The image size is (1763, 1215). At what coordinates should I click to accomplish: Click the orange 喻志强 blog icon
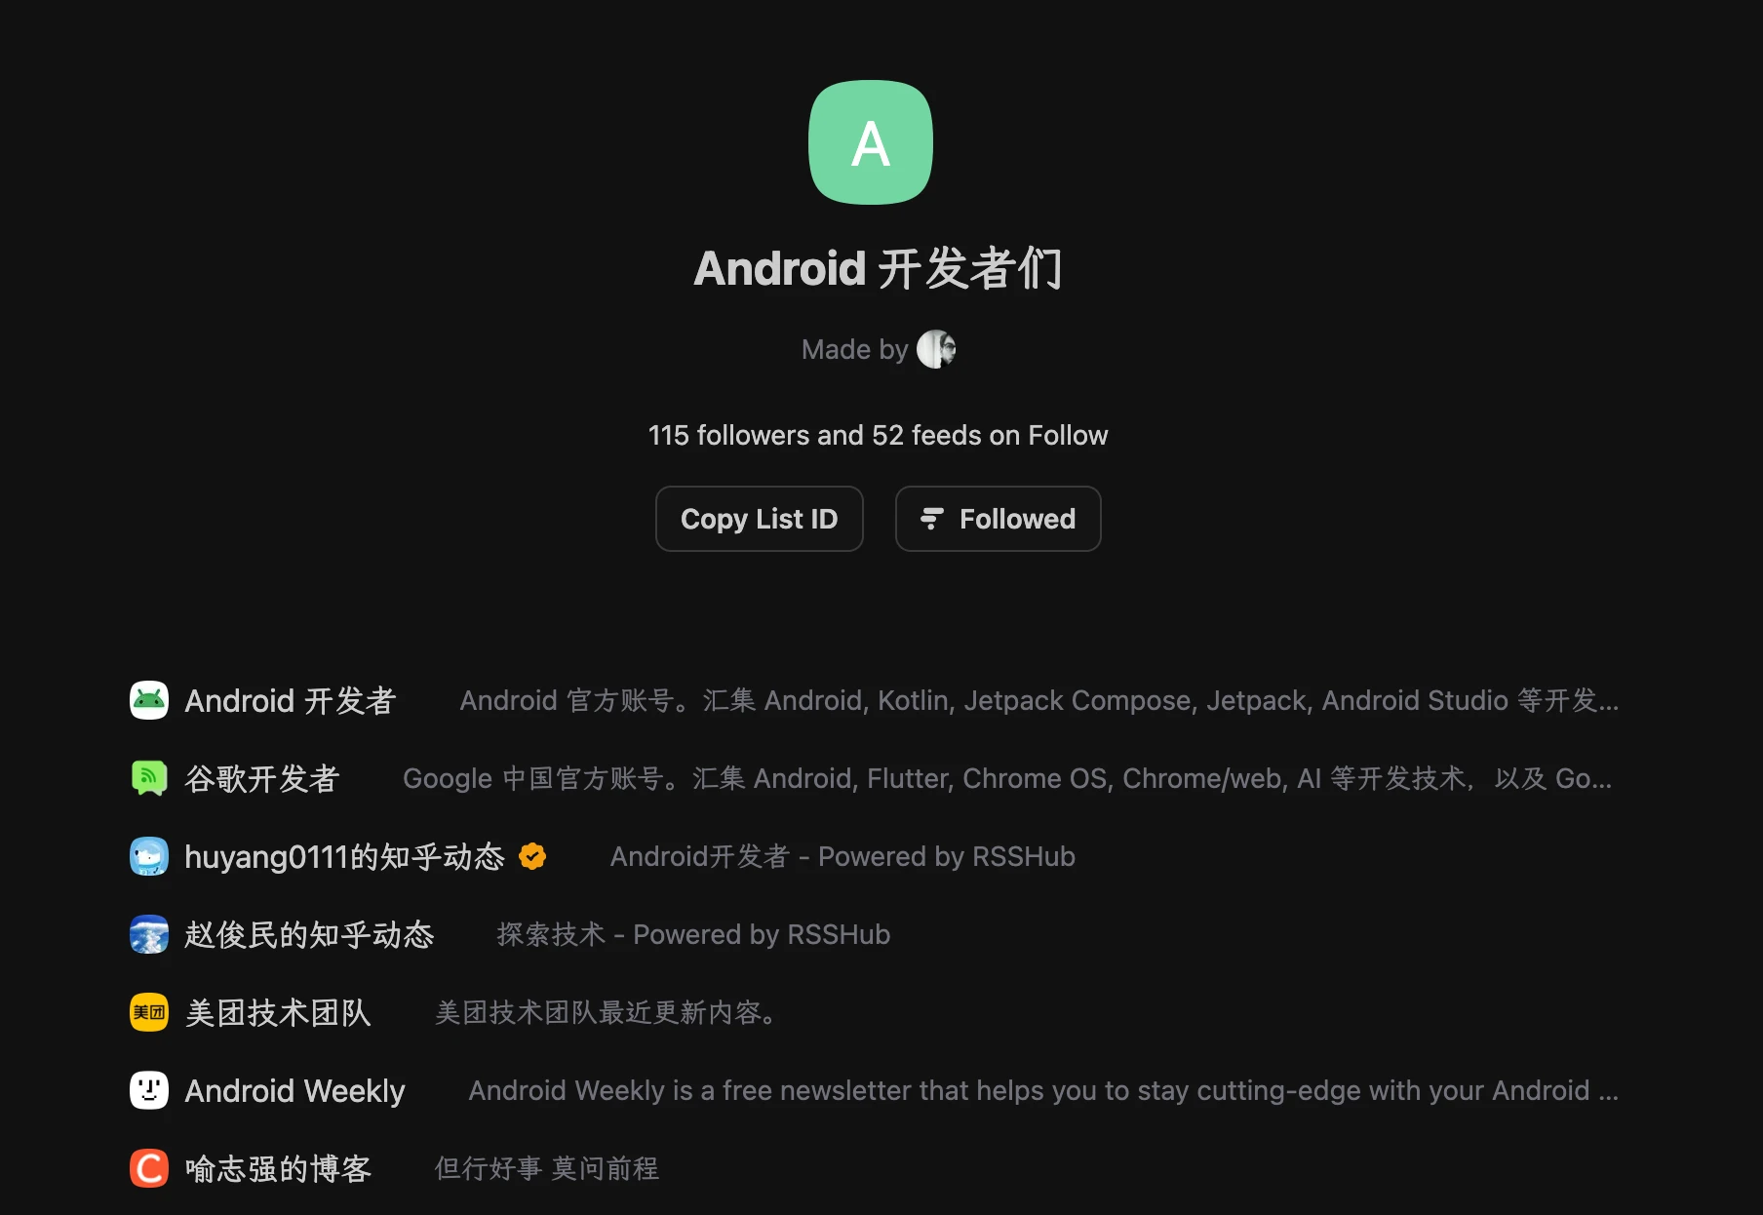pyautogui.click(x=149, y=1168)
